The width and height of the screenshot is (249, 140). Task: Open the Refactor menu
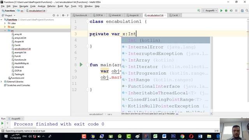point(51,6)
